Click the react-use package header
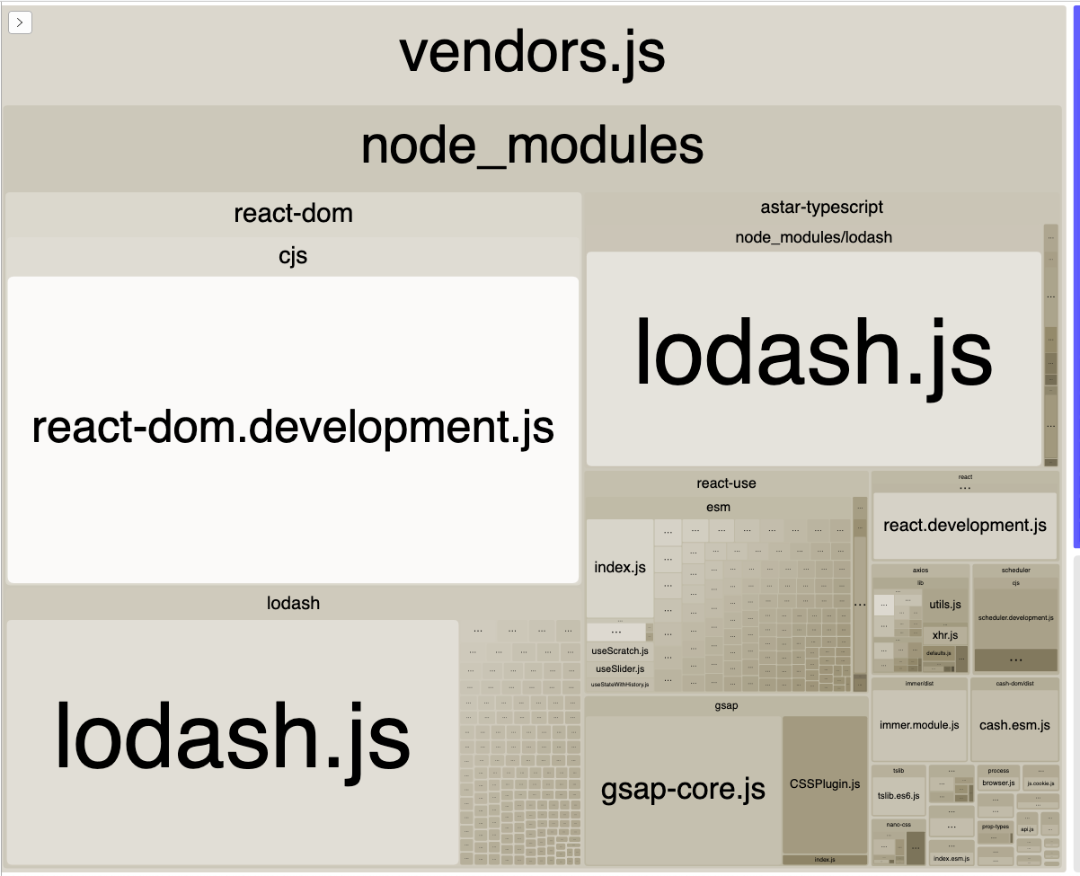Screen dimensions: 1080x876 tap(726, 482)
